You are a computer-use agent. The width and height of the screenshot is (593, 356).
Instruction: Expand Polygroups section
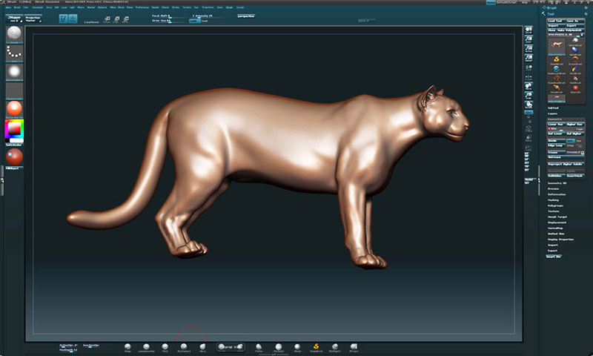(555, 205)
